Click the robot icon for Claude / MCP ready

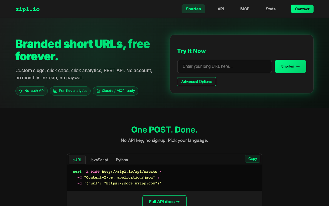98,91
